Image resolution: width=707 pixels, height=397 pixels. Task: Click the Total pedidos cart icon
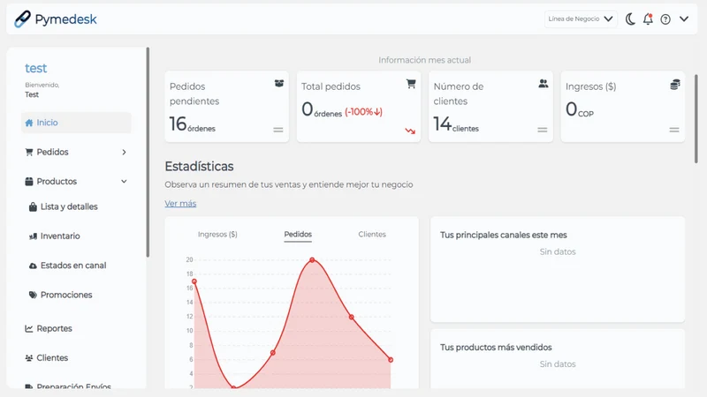coord(411,84)
